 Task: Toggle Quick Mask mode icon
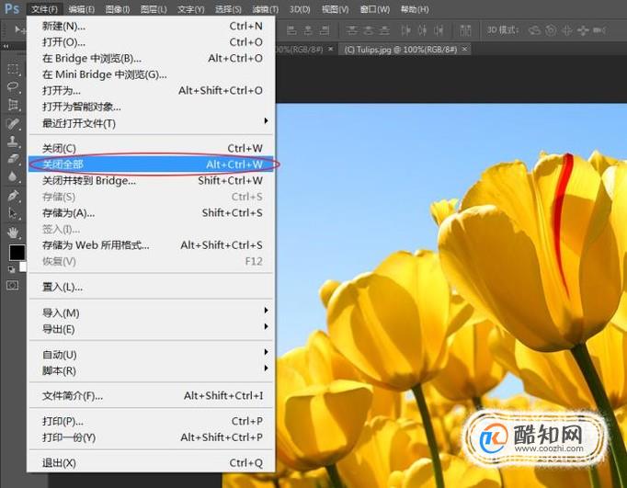point(13,286)
